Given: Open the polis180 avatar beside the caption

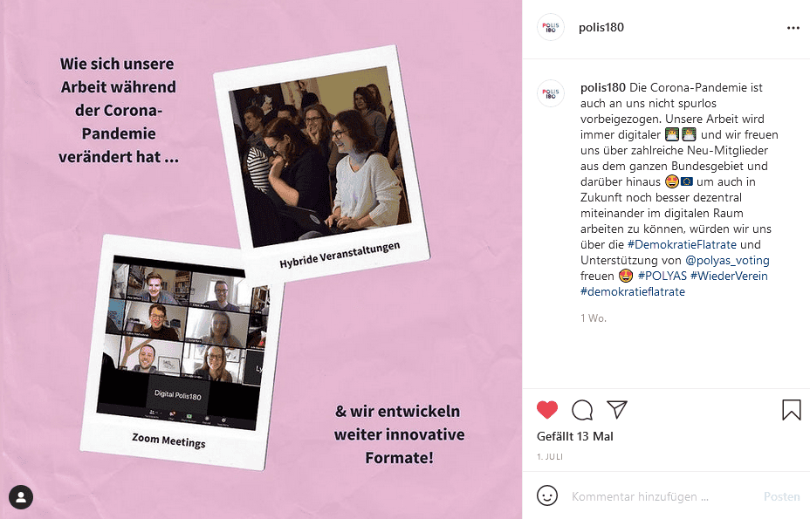Looking at the screenshot, I should click(x=551, y=93).
